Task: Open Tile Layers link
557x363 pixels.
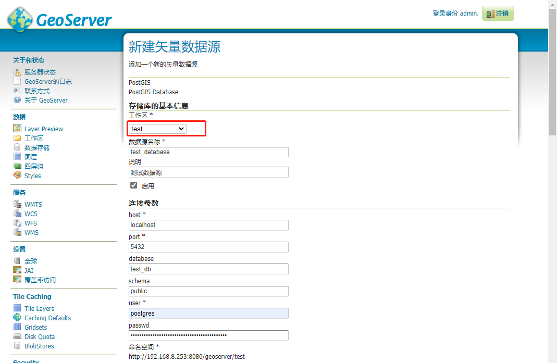Action: (x=40, y=308)
